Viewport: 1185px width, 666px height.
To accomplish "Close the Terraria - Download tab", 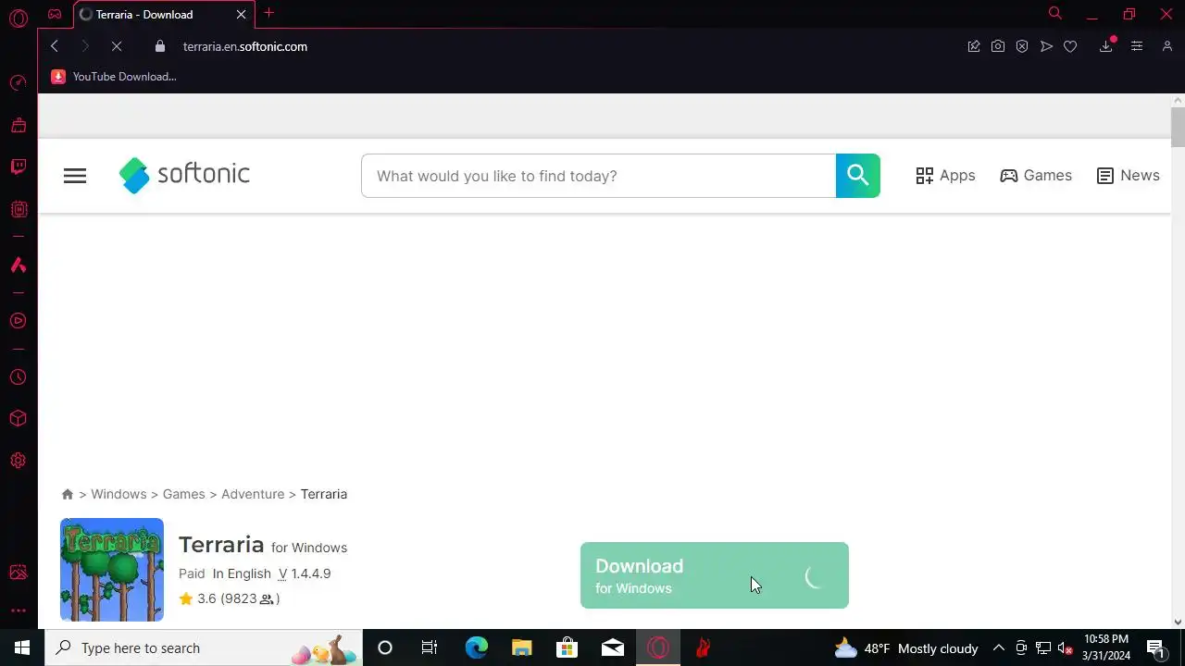I will tap(241, 14).
